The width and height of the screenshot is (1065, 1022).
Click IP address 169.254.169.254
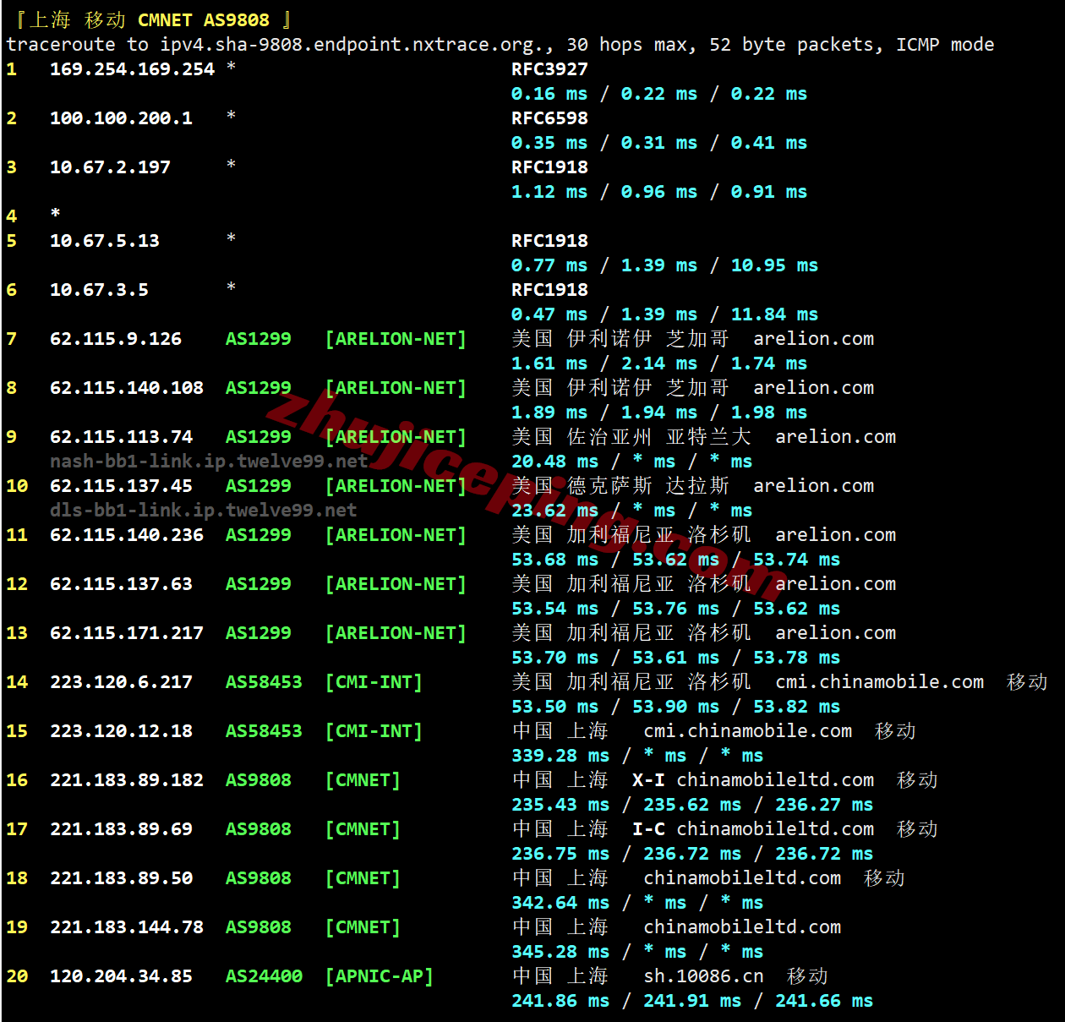click(x=133, y=69)
